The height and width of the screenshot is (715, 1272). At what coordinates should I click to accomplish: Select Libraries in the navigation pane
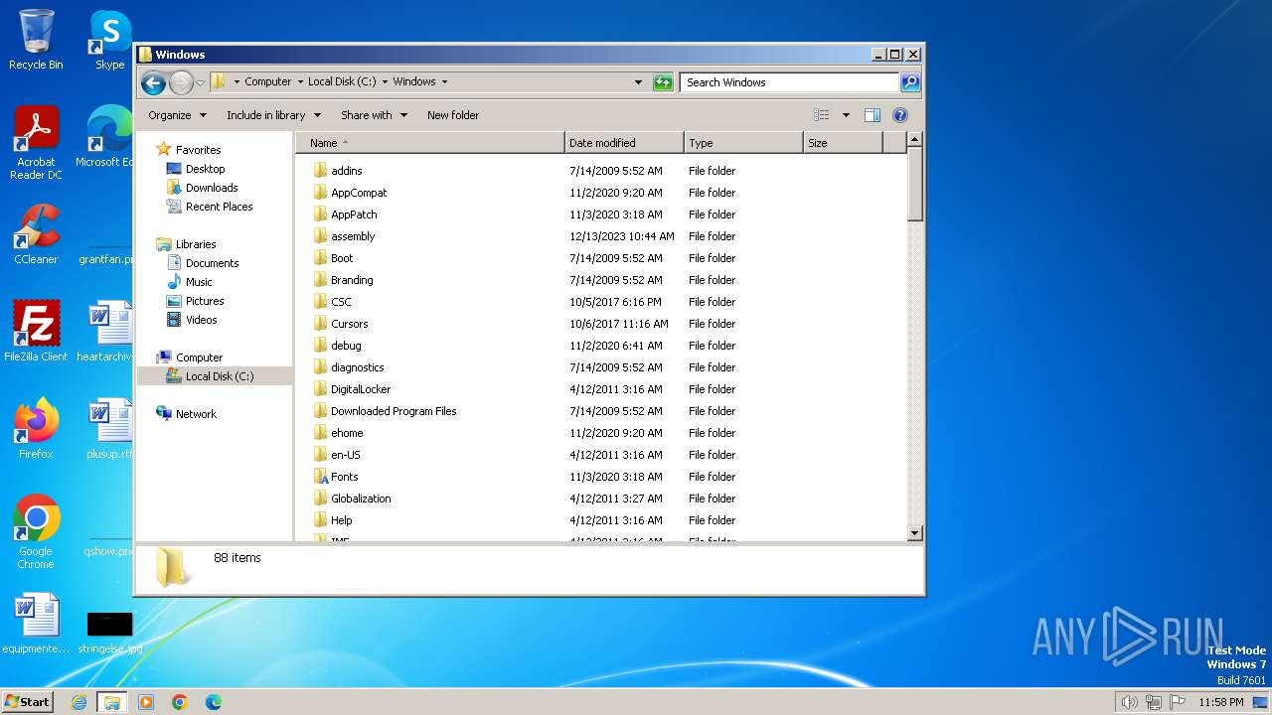(x=196, y=244)
